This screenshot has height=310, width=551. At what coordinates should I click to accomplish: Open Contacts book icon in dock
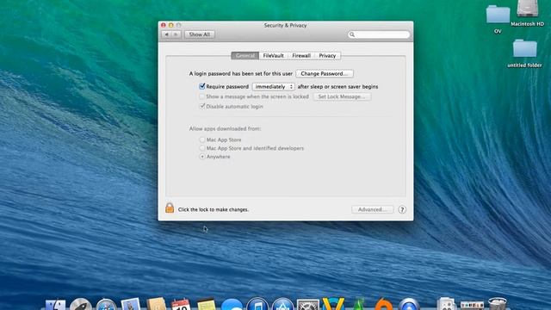coord(156,304)
